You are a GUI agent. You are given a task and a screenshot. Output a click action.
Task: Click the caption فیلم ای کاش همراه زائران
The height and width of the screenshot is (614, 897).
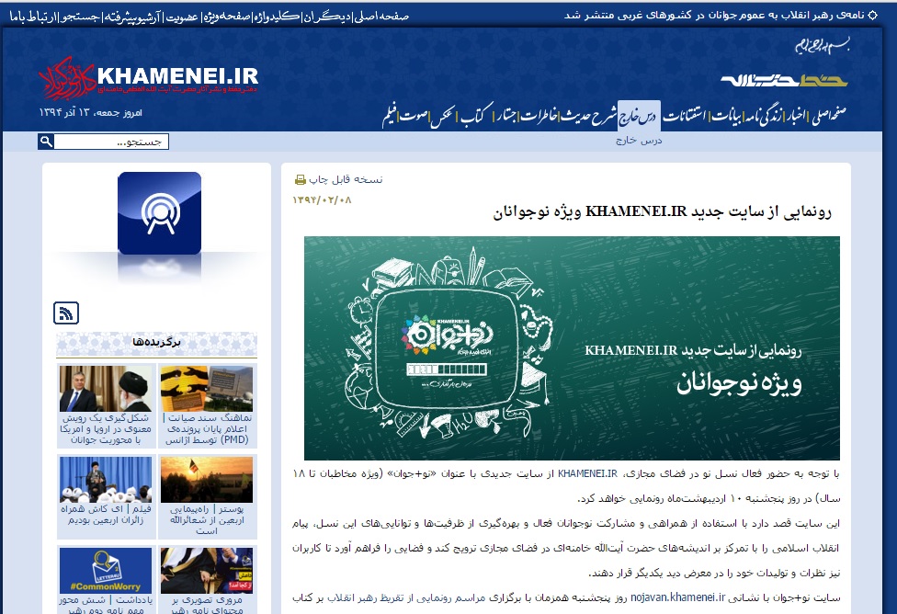pyautogui.click(x=106, y=515)
